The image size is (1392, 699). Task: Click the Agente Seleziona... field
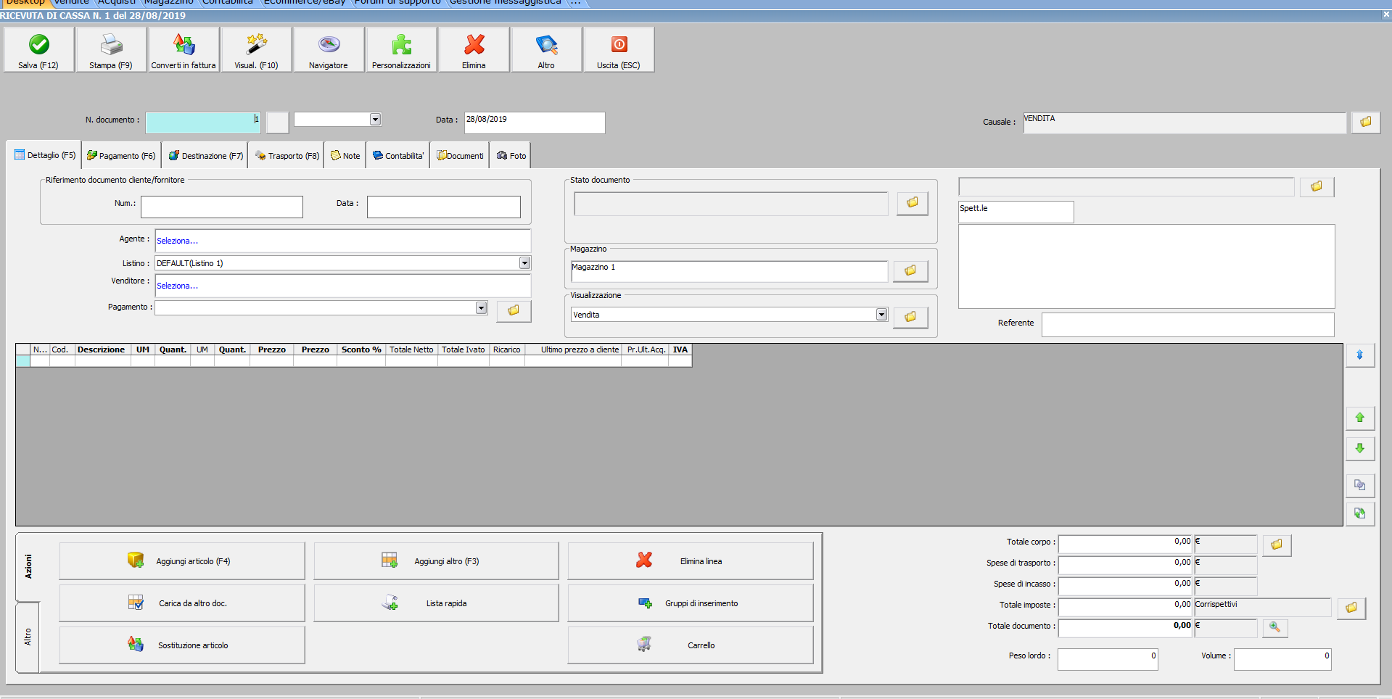click(x=343, y=241)
